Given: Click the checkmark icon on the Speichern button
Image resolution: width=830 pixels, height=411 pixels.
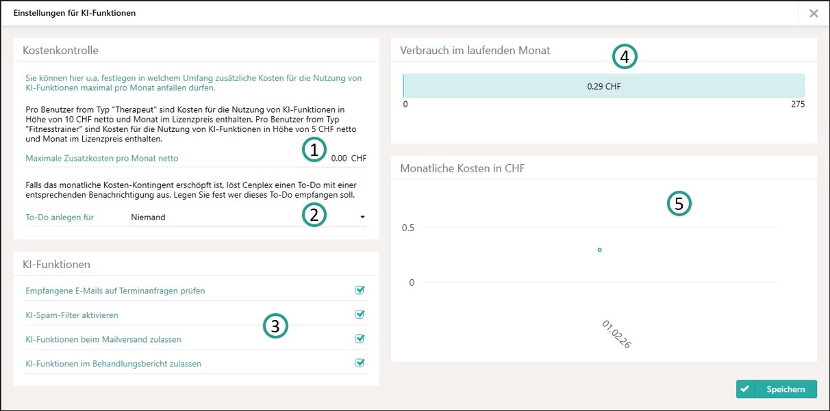Looking at the screenshot, I should [745, 389].
